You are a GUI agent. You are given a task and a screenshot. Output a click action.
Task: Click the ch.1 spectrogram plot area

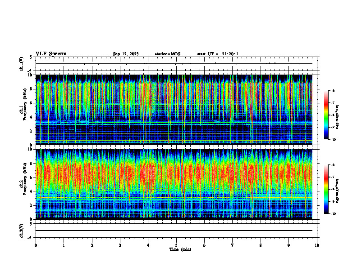pos(174,110)
